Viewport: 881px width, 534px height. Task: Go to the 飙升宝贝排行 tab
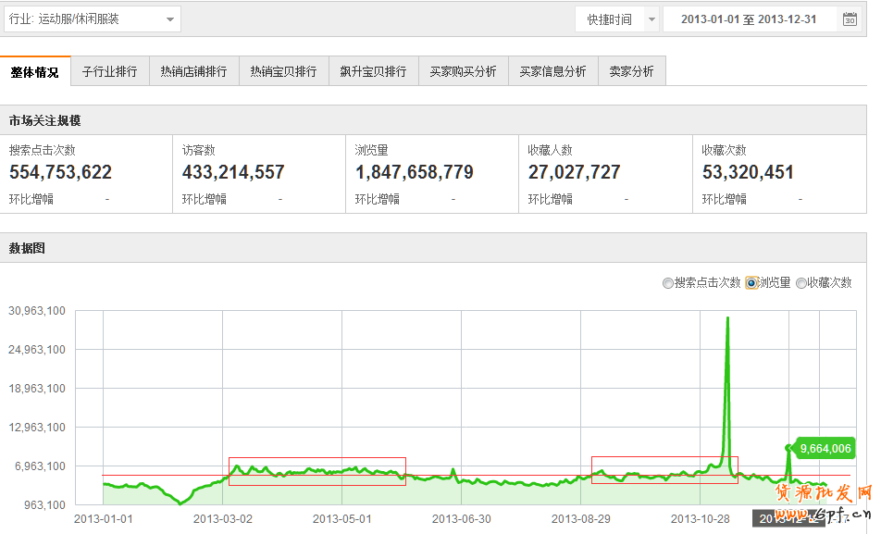coord(373,72)
